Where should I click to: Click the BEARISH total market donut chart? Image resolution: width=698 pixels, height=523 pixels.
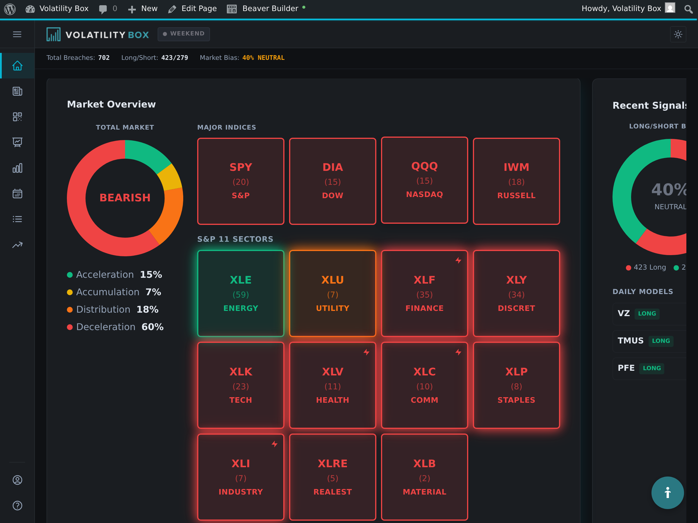(125, 198)
